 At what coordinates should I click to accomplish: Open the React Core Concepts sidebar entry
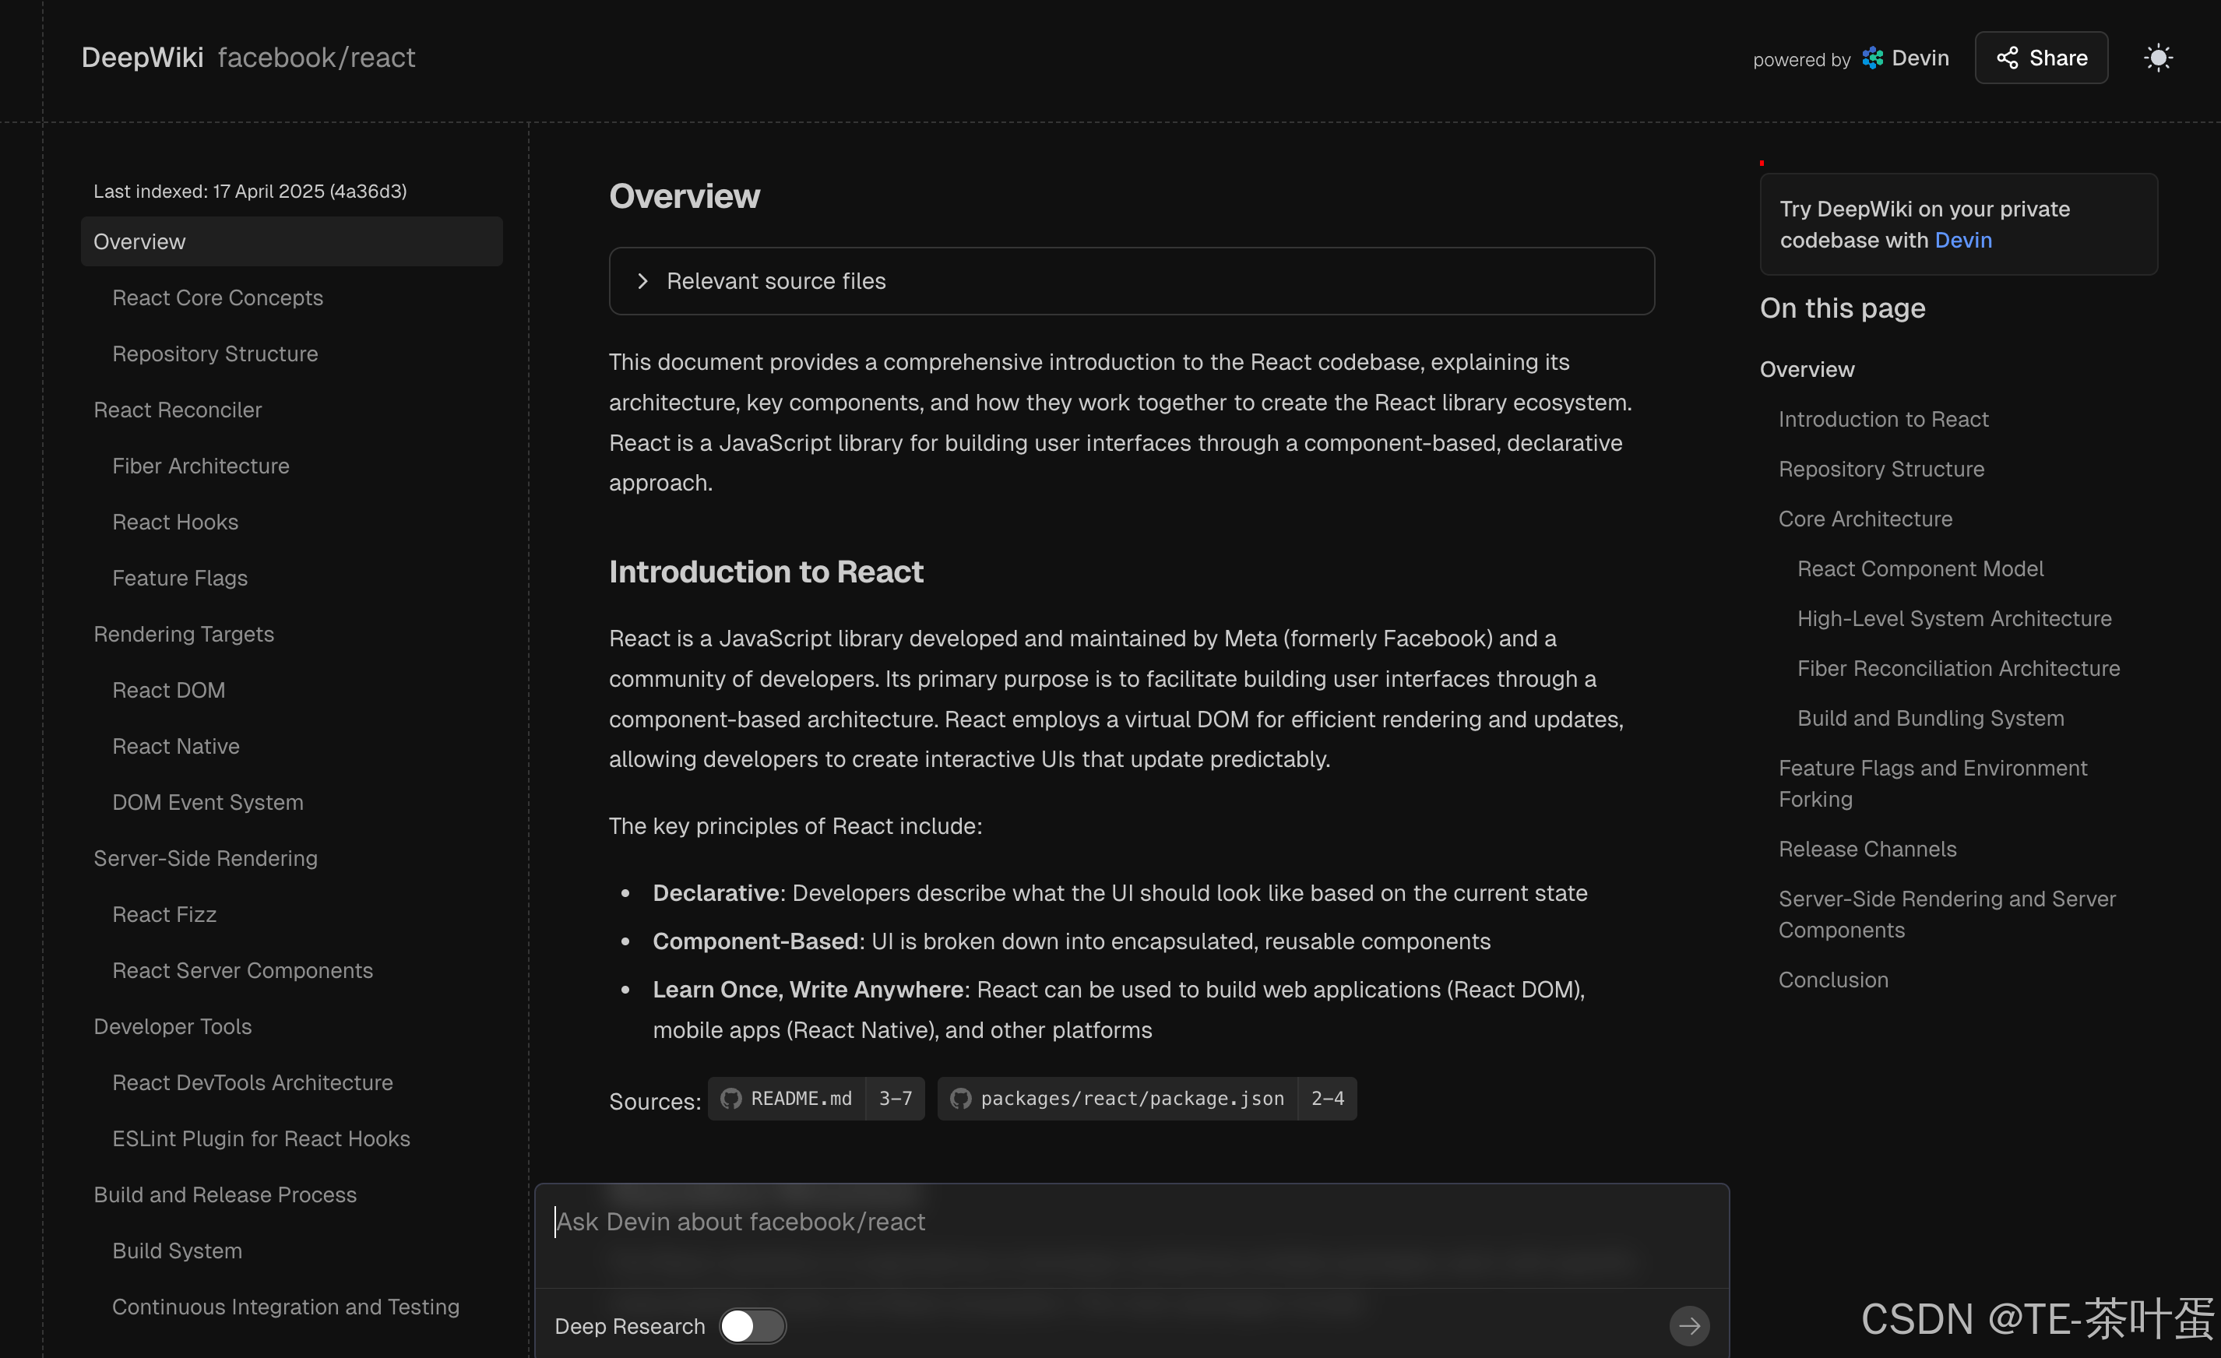(x=217, y=297)
